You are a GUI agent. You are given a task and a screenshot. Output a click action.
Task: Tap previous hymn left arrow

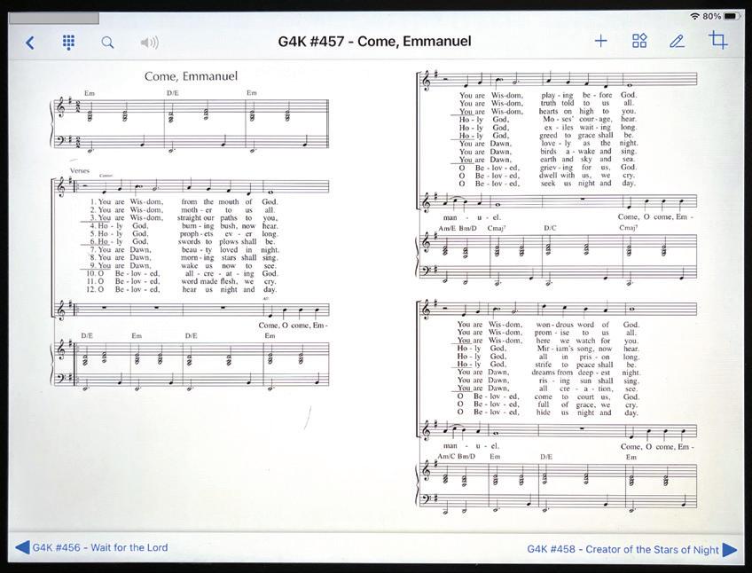[22, 547]
